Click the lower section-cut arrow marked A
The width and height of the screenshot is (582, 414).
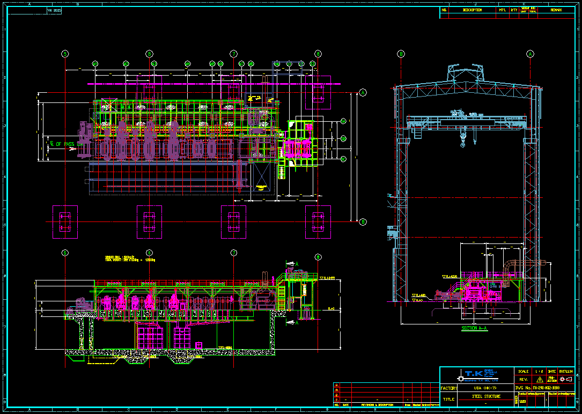pyautogui.click(x=293, y=323)
